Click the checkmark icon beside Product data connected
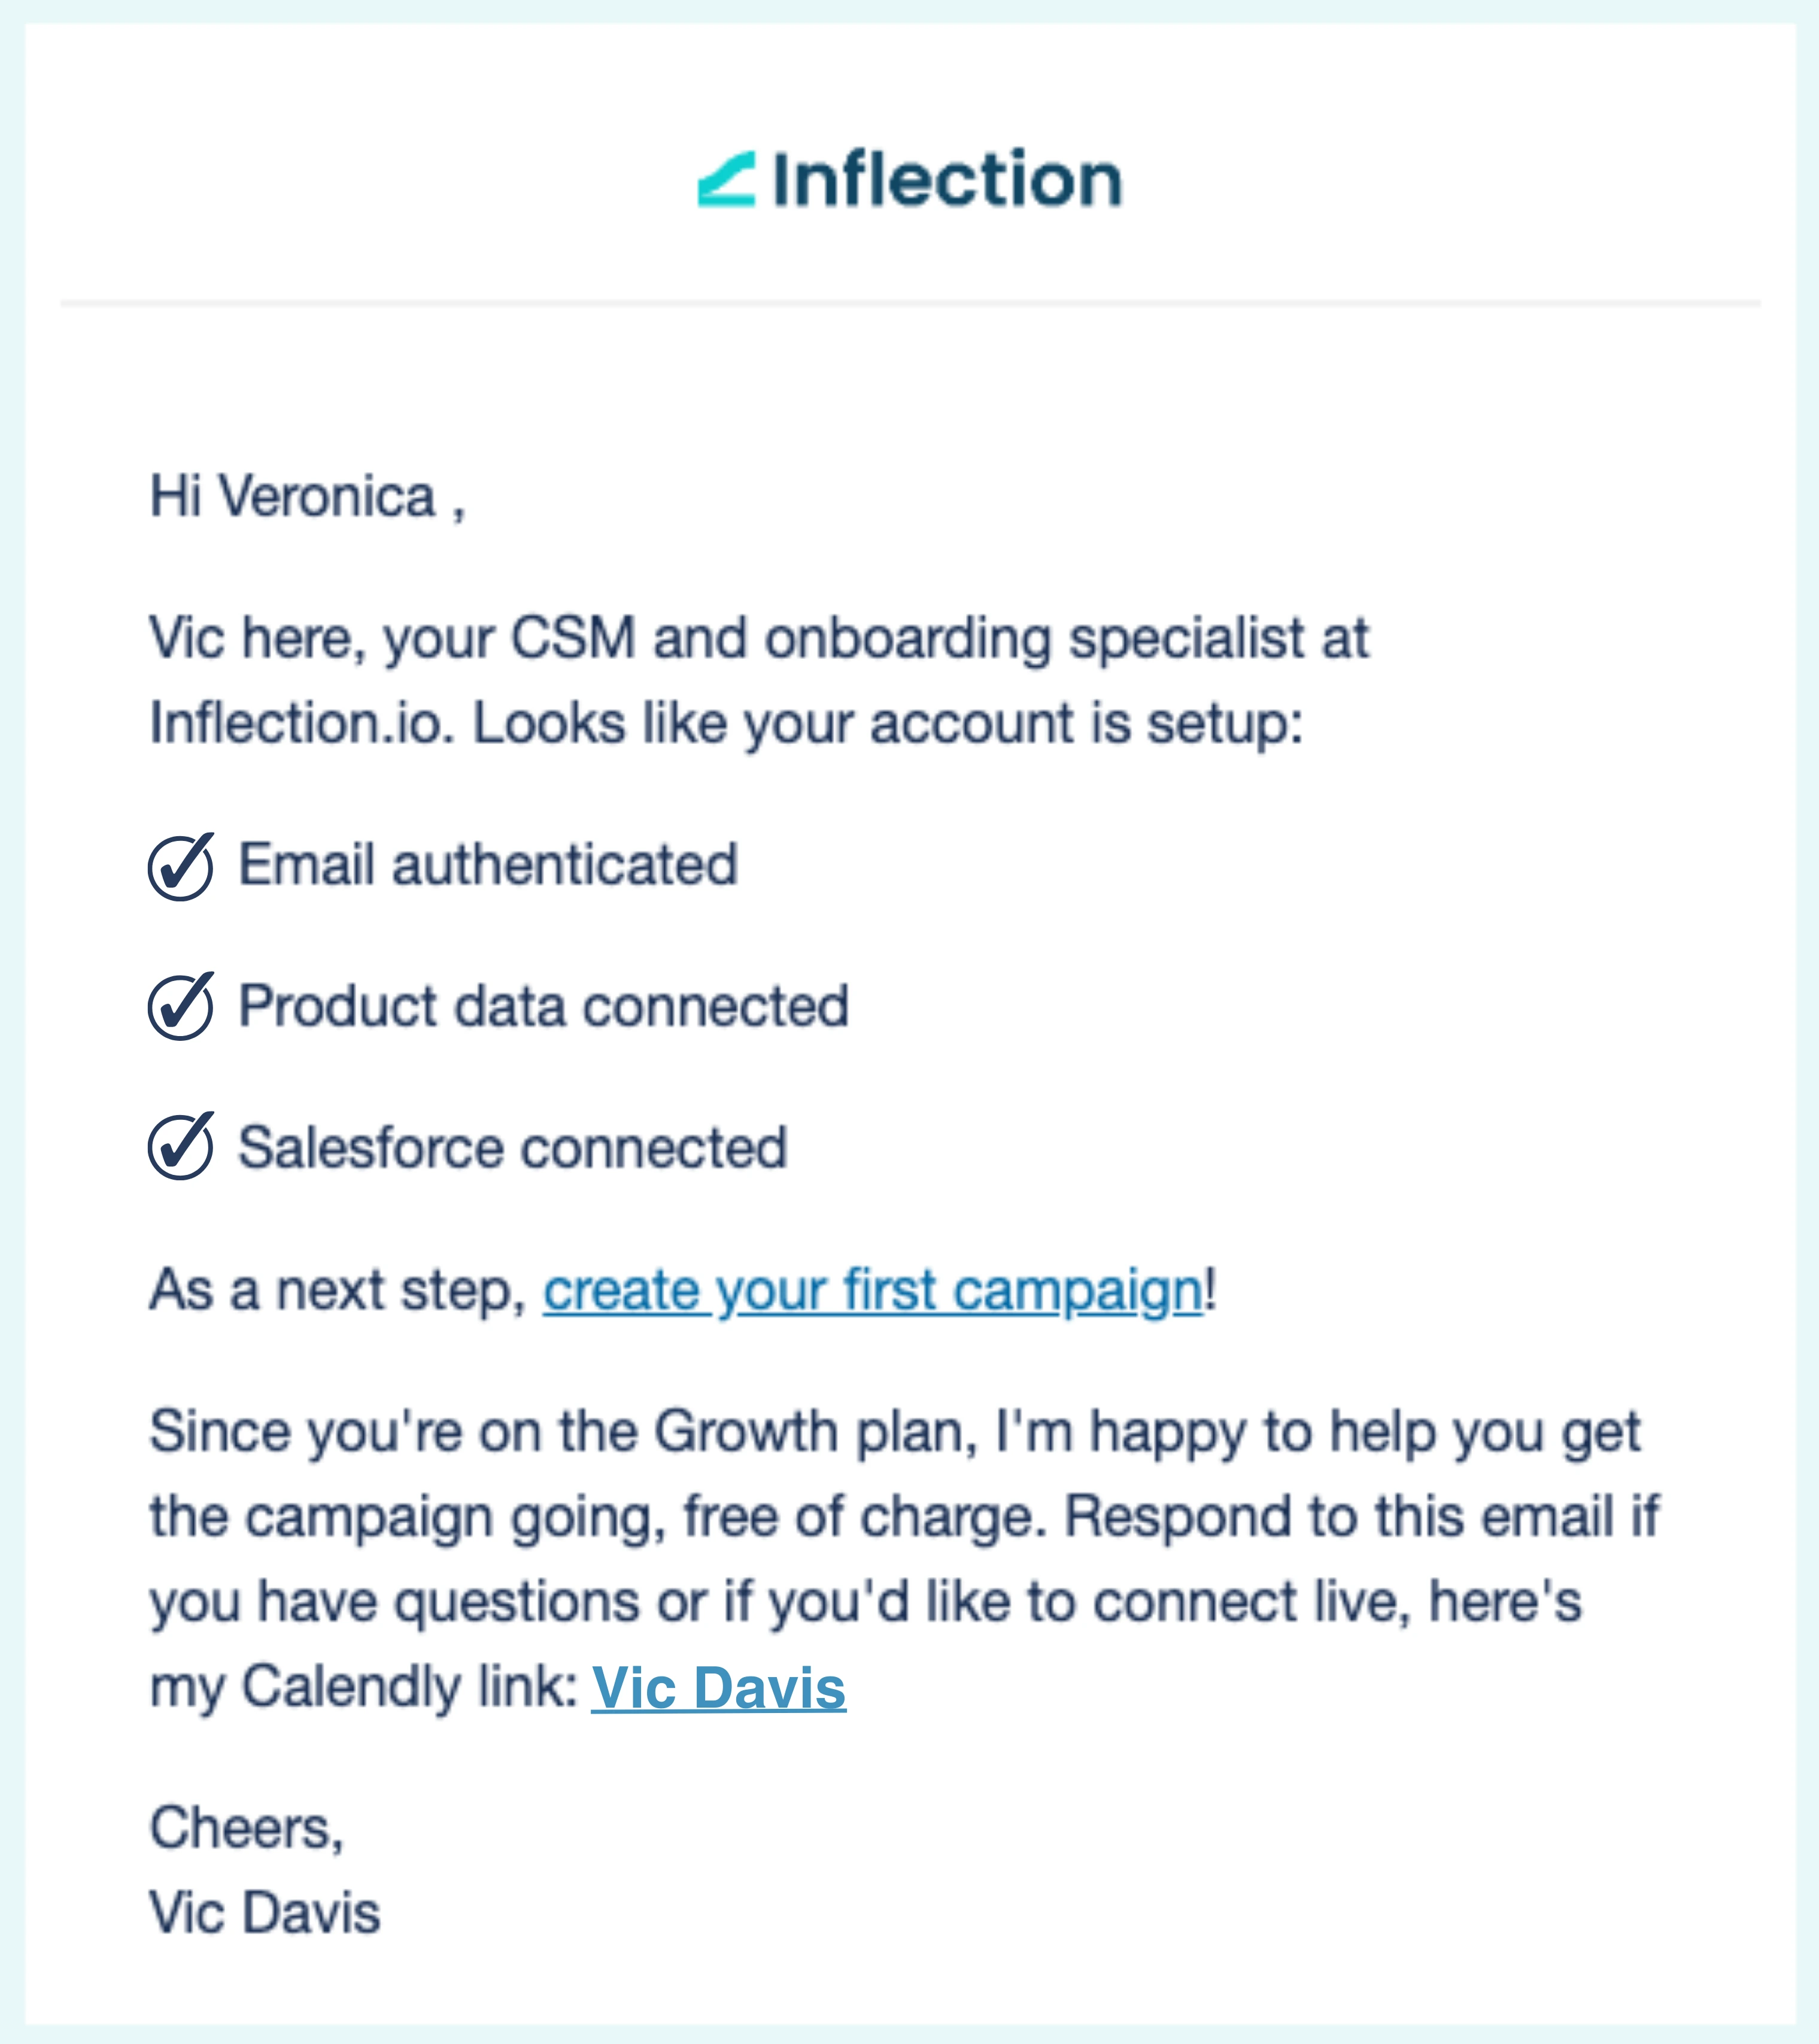Screen dimensions: 1819x2044 click(x=181, y=1006)
